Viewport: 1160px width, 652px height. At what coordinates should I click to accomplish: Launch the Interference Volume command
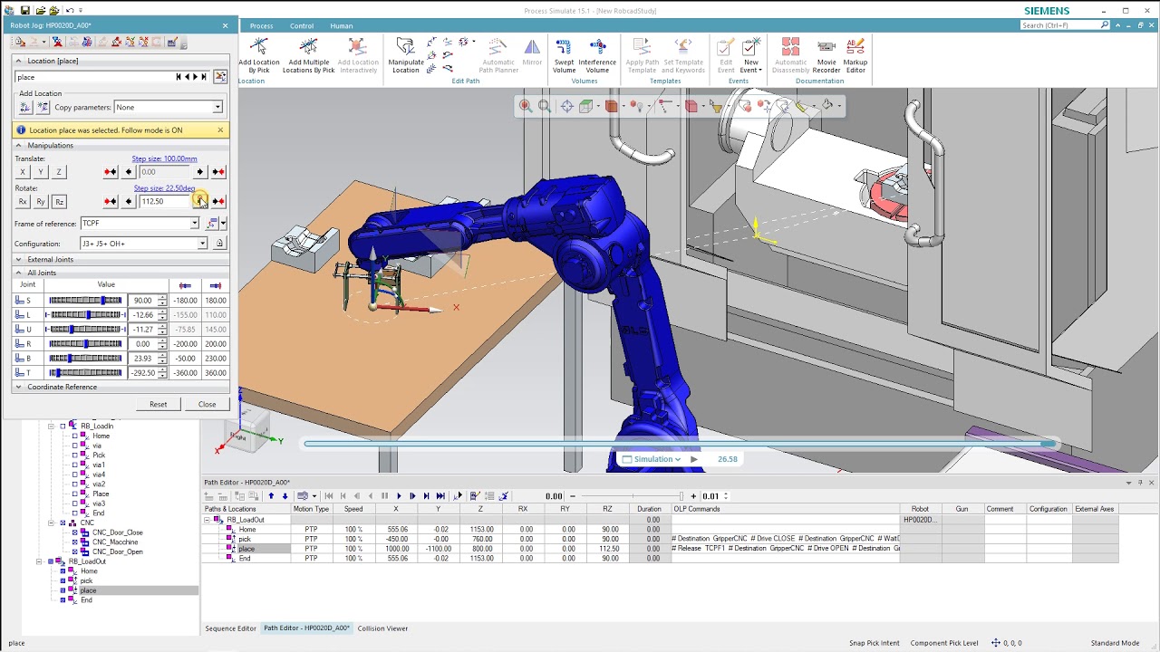pos(597,55)
